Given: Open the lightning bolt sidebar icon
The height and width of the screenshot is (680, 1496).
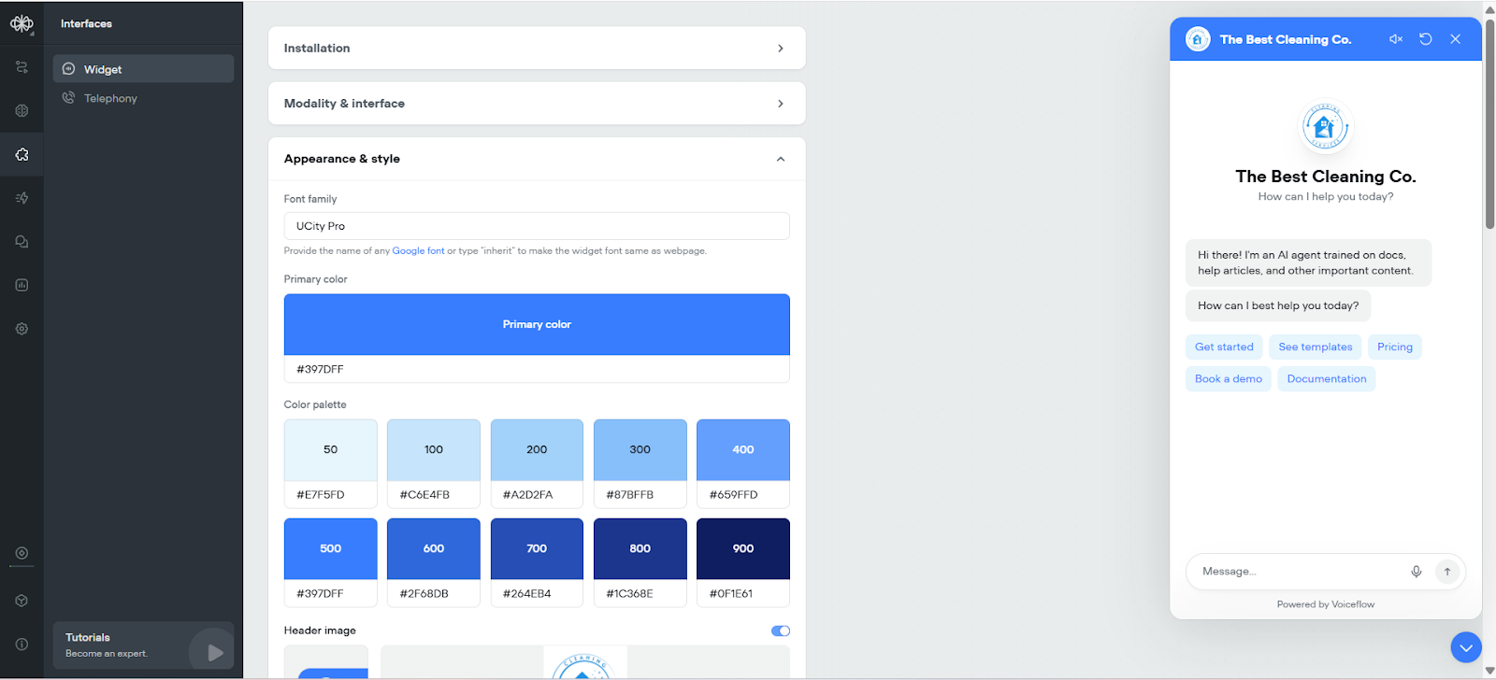Looking at the screenshot, I should click(x=22, y=198).
